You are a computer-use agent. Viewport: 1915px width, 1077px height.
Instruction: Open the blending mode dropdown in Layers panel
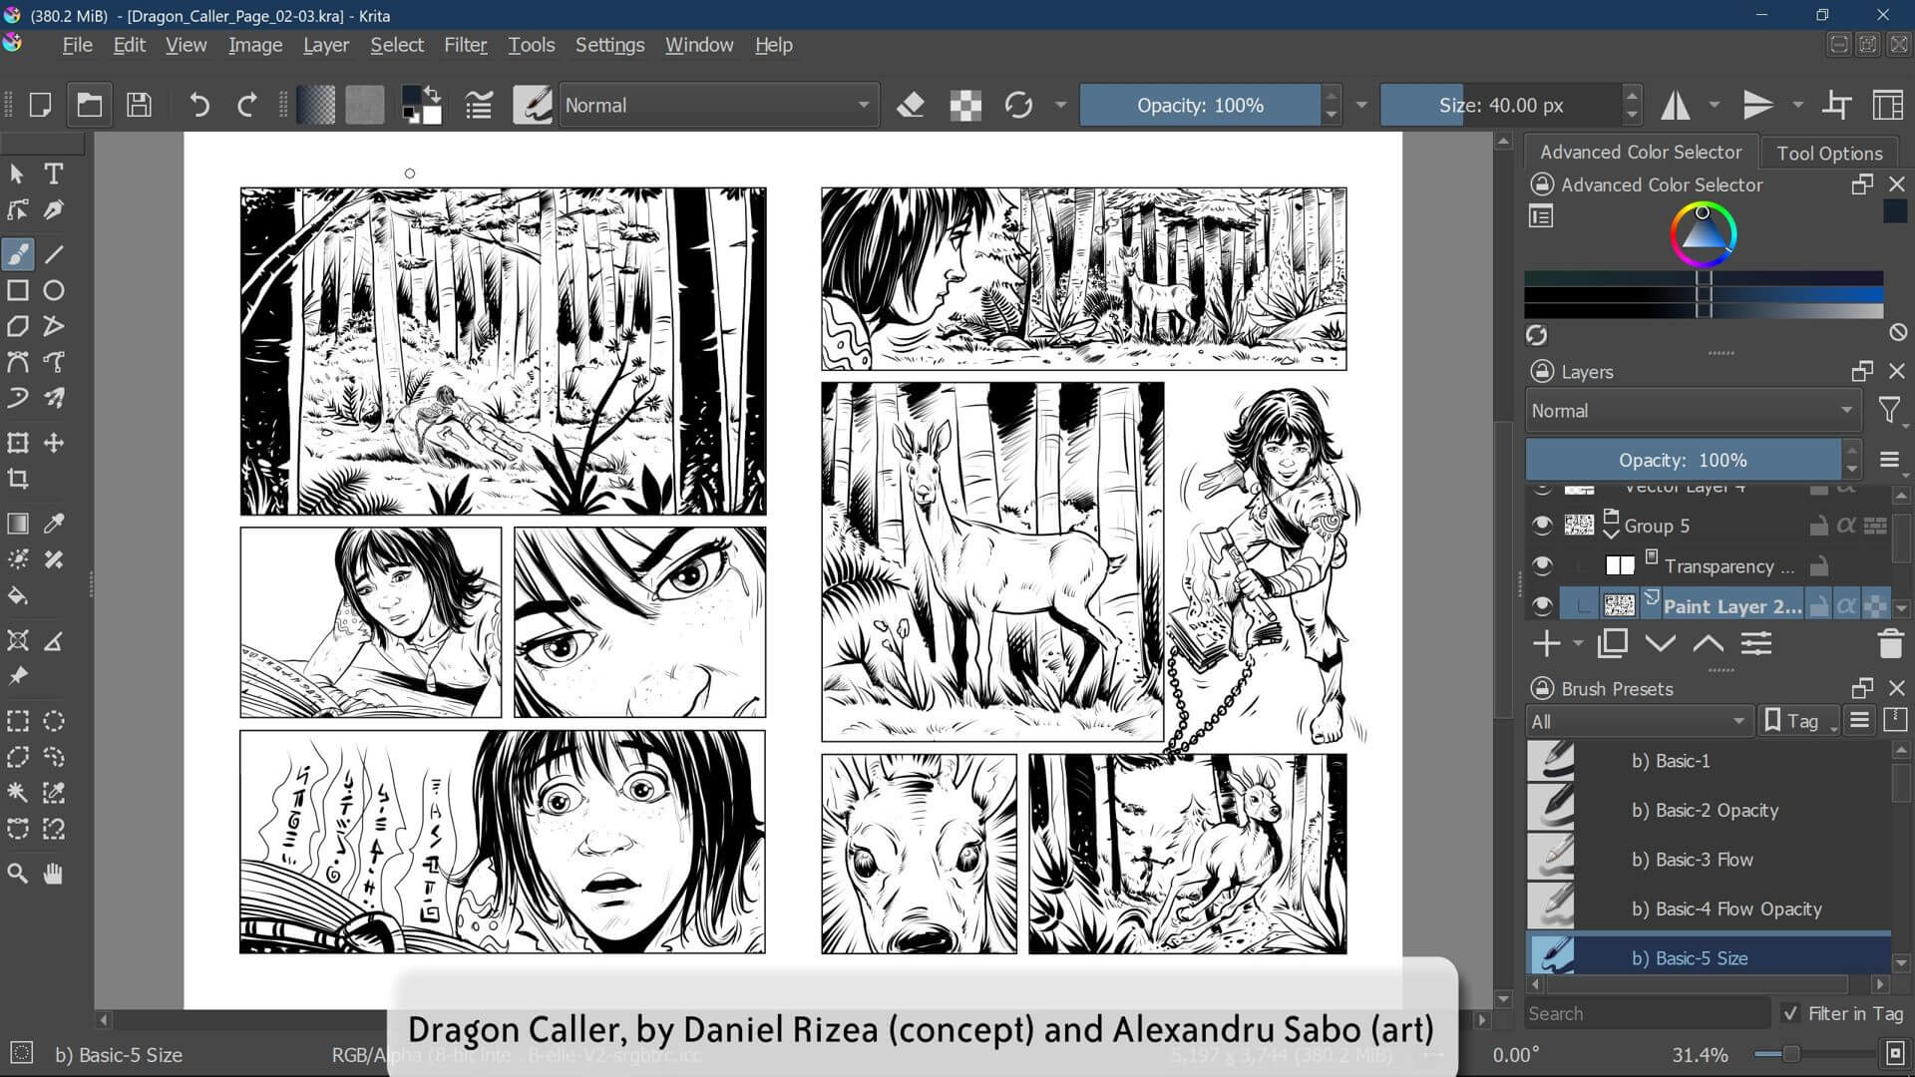(1691, 410)
